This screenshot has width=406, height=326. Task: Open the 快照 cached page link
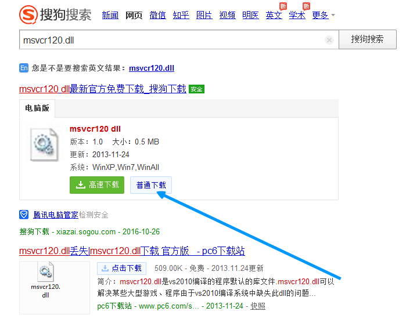coord(258,306)
